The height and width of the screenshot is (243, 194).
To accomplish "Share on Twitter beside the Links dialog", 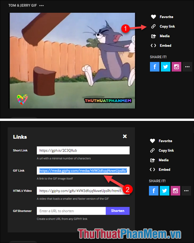I will point(165,191).
